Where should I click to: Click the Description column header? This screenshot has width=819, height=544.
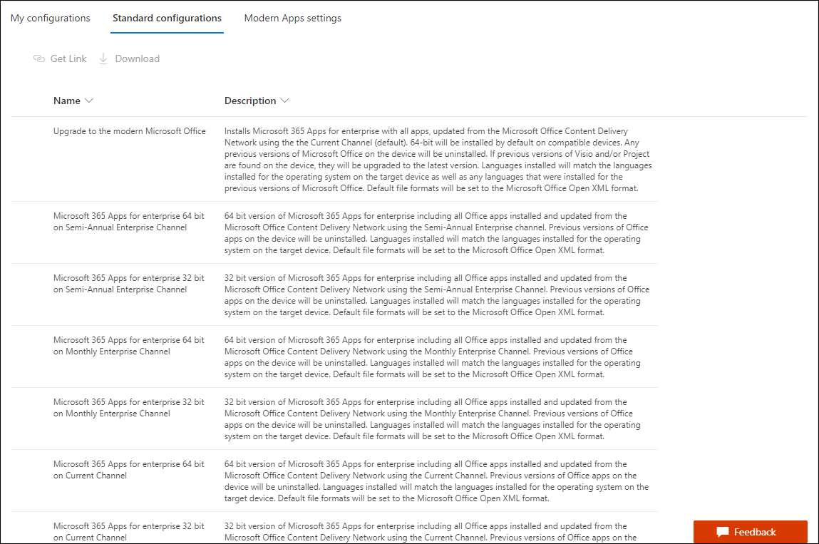coord(250,101)
